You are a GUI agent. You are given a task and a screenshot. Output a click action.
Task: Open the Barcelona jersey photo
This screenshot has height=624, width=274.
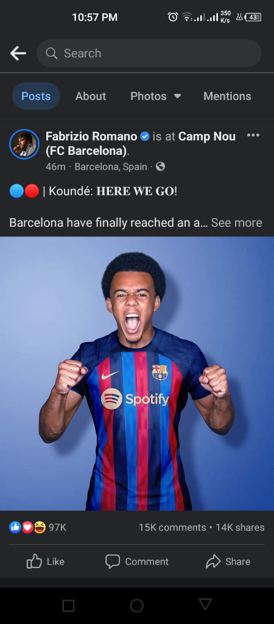[137, 374]
